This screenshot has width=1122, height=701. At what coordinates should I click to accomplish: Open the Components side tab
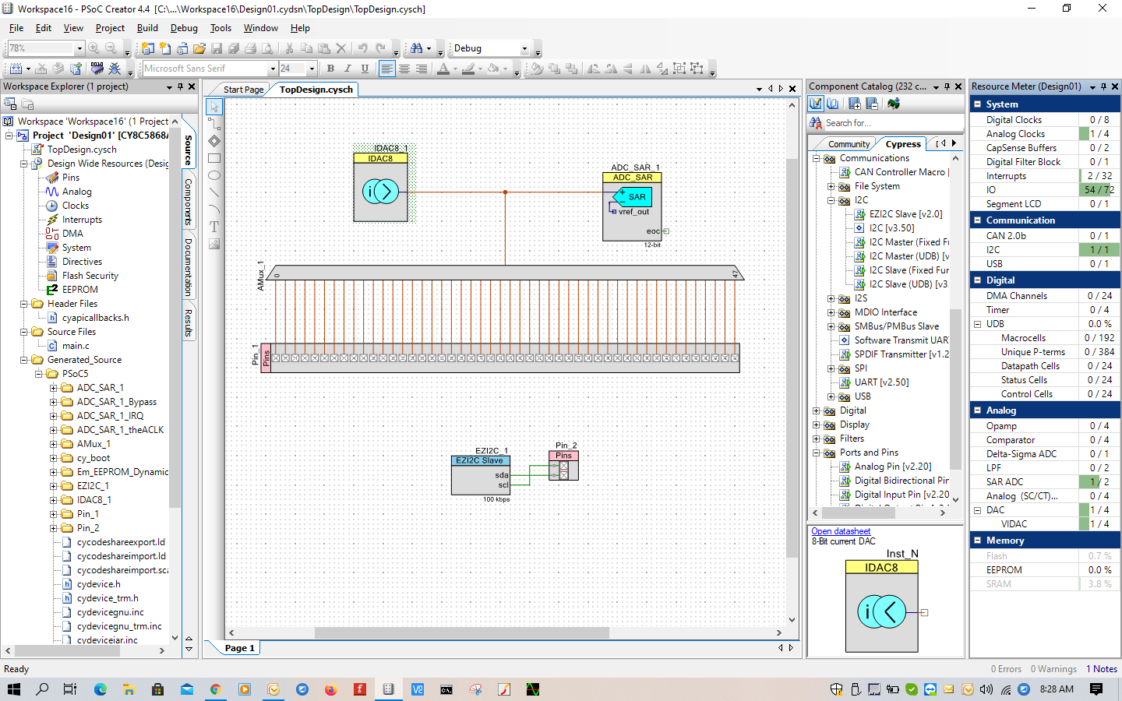click(188, 202)
